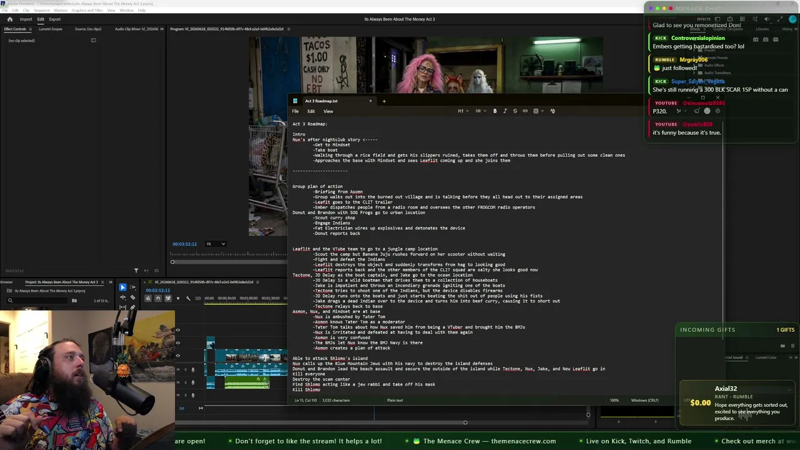Click clear formatting icon in Notepad
The width and height of the screenshot is (800, 450).
click(x=552, y=111)
